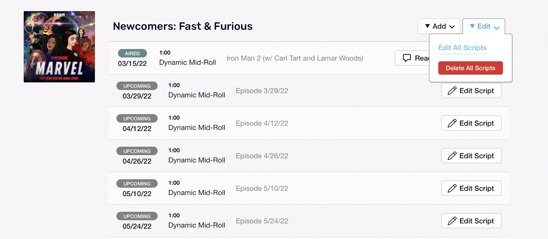Click pencil icon for Episode 3/29/22
548x239 pixels.
pos(452,91)
